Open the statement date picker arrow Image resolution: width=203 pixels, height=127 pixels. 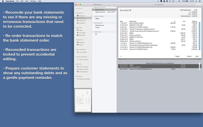[130, 10]
